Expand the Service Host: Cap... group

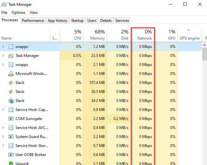click(x=3, y=110)
